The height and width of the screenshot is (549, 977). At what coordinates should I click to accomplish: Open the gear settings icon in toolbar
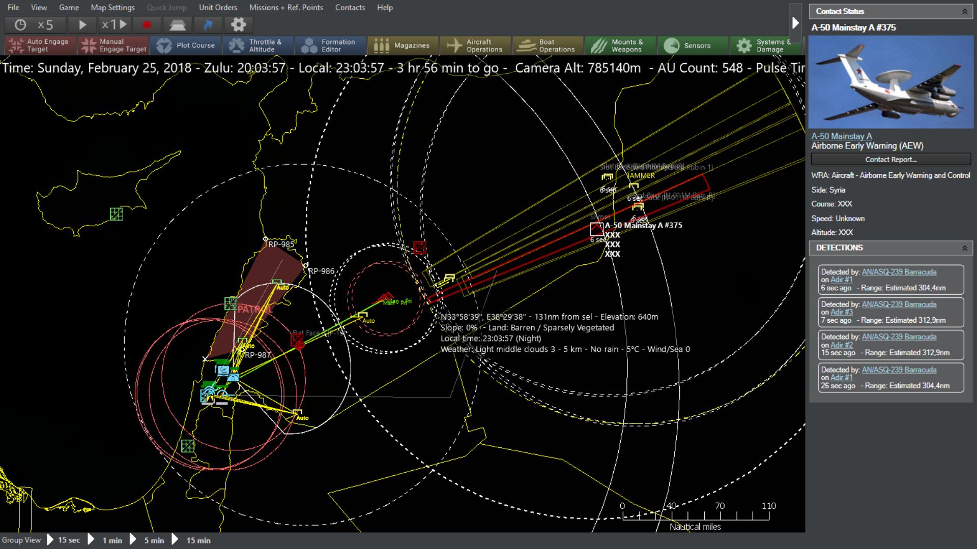click(238, 24)
